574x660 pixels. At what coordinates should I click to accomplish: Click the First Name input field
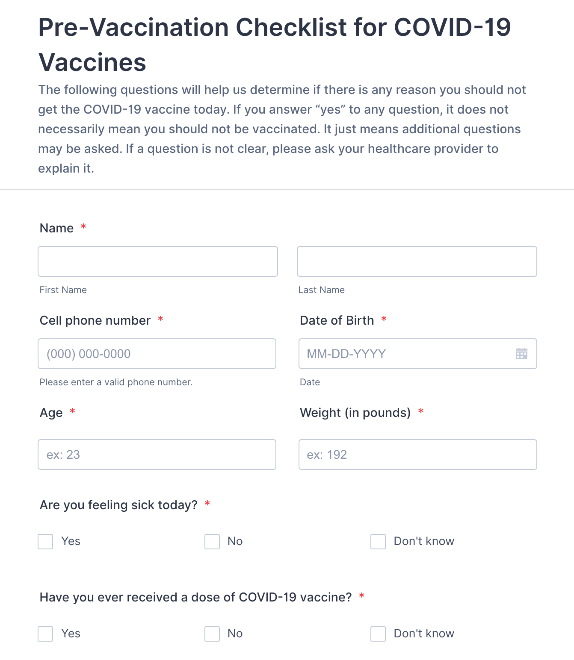[x=158, y=261]
